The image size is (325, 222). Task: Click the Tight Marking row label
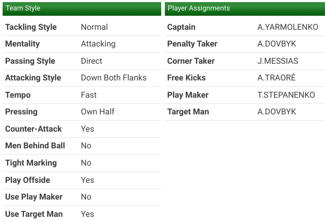[x=31, y=163]
